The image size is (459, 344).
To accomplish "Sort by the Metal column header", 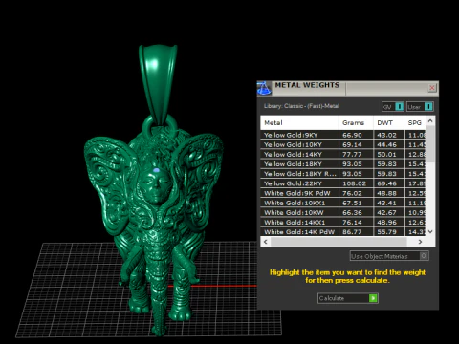I will tap(299, 123).
